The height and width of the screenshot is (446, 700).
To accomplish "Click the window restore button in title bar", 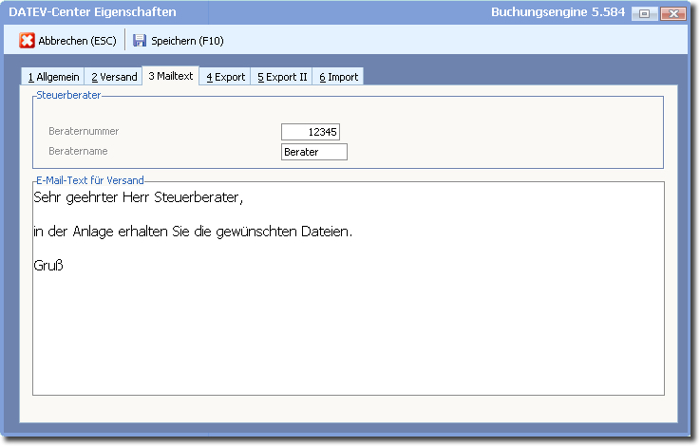I will [645, 14].
